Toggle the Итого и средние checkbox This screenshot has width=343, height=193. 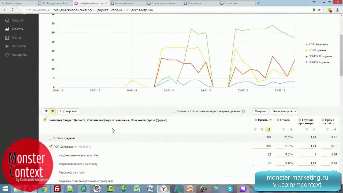pos(50,138)
